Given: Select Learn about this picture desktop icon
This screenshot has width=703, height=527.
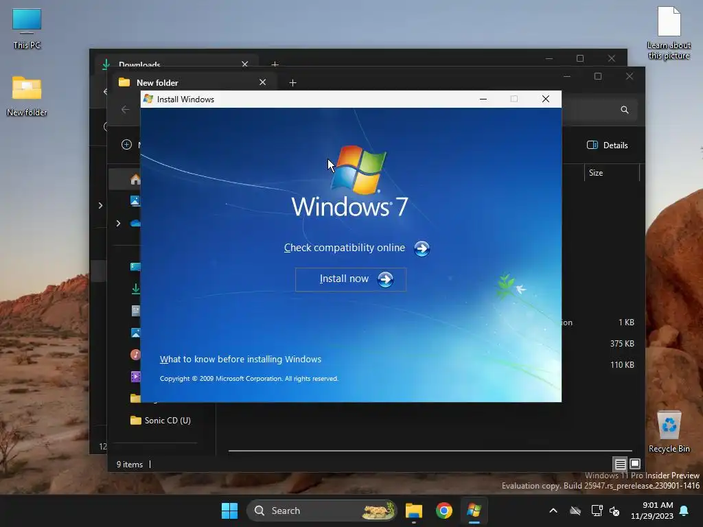Looking at the screenshot, I should click(669, 33).
